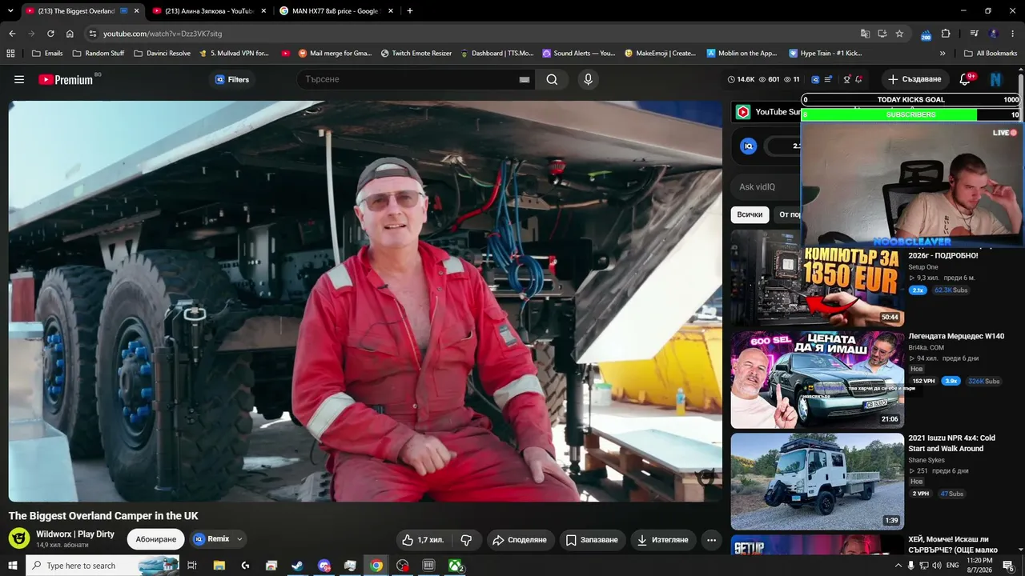Open File Explorer from the taskbar
The image size is (1025, 576).
coord(219,566)
